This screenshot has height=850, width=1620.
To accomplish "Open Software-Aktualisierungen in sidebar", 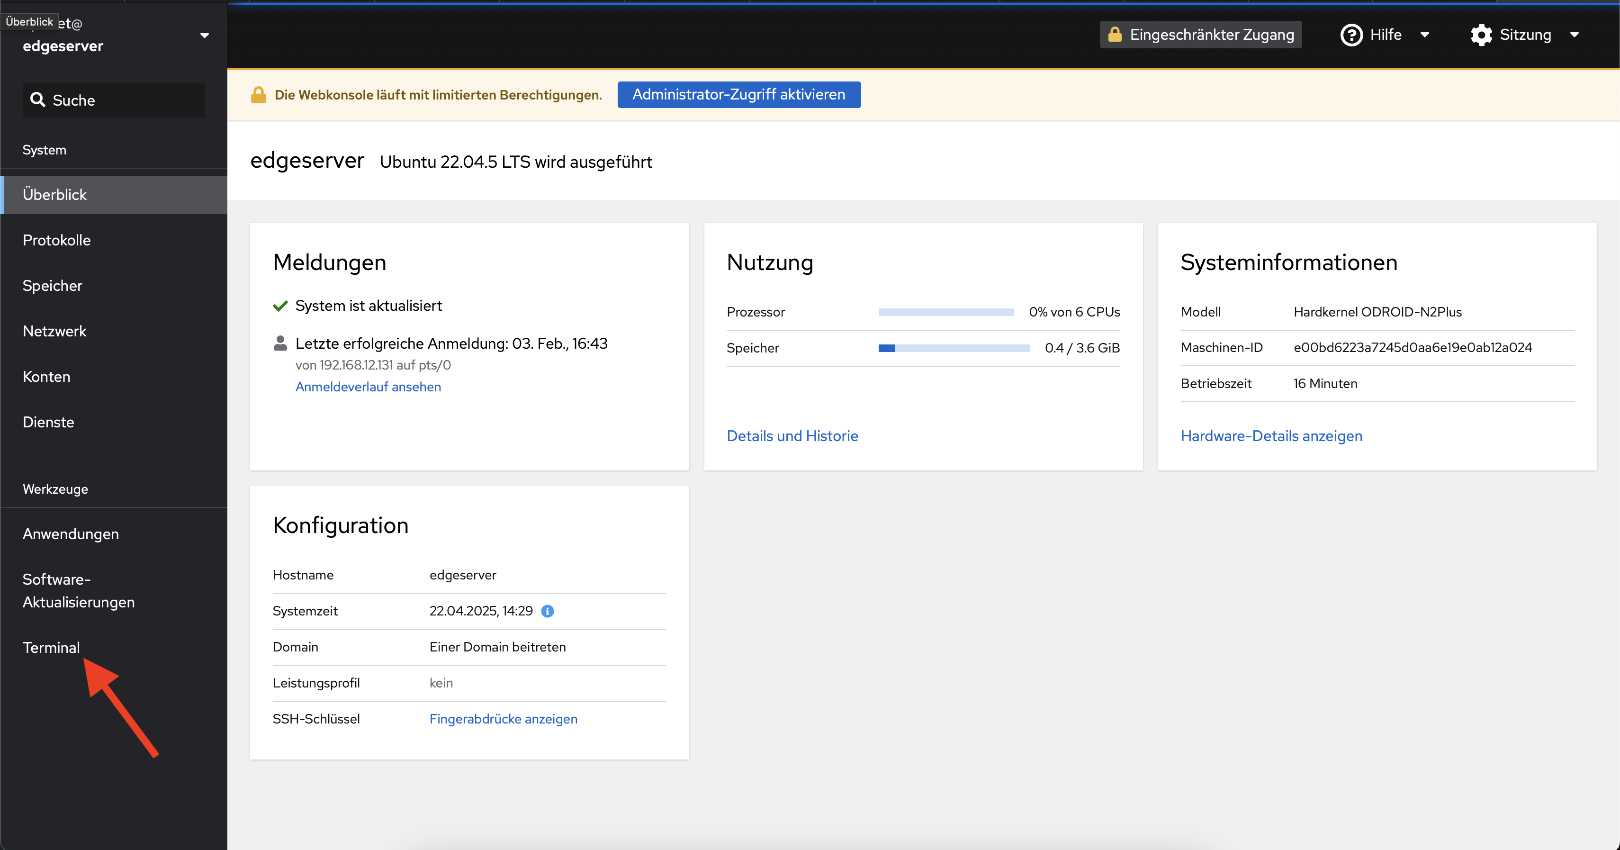I will click(113, 591).
